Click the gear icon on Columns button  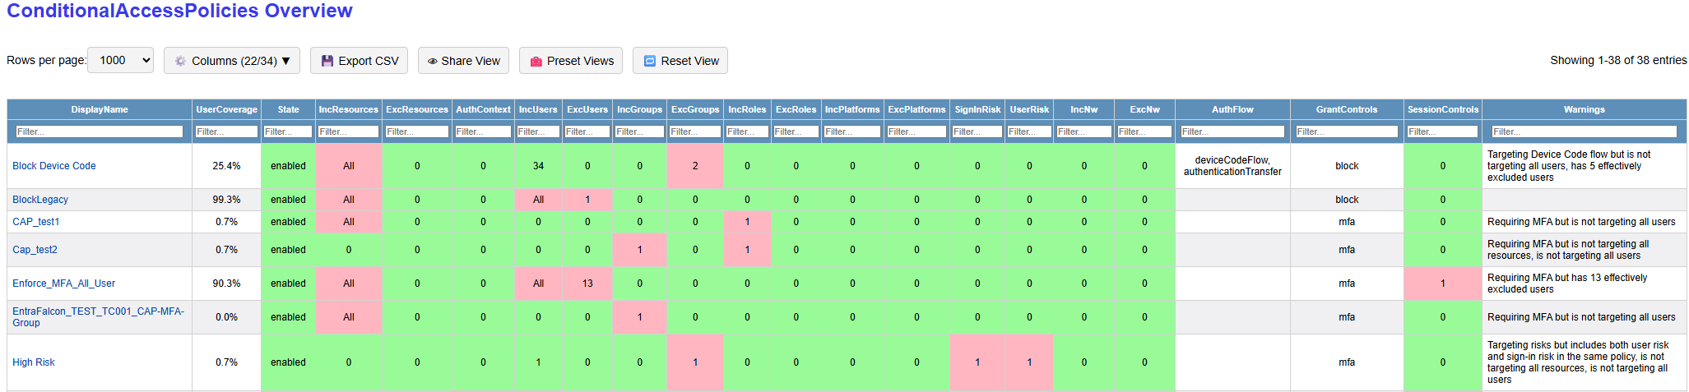[x=180, y=61]
